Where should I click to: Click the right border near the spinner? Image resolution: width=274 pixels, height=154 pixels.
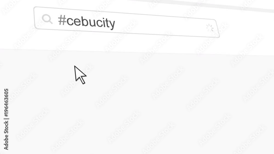(218, 28)
